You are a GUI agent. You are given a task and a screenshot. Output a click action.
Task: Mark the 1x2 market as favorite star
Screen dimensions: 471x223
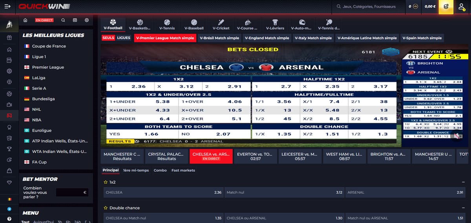pyautogui.click(x=105, y=182)
